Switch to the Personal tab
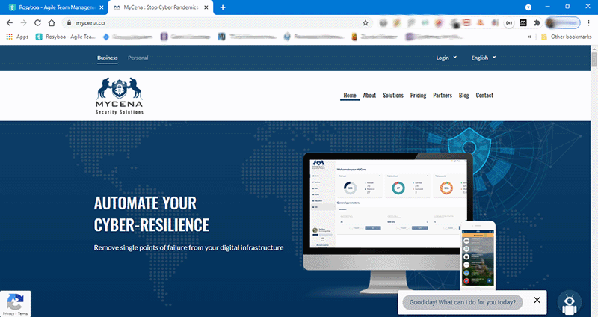 [138, 58]
